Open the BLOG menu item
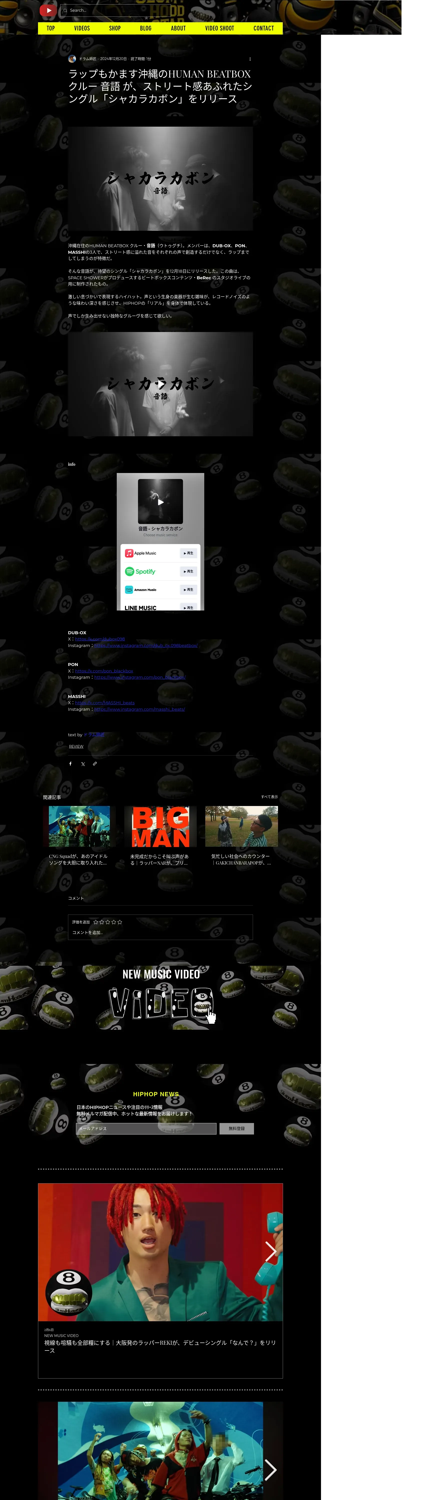The width and height of the screenshot is (424, 1500). click(145, 28)
